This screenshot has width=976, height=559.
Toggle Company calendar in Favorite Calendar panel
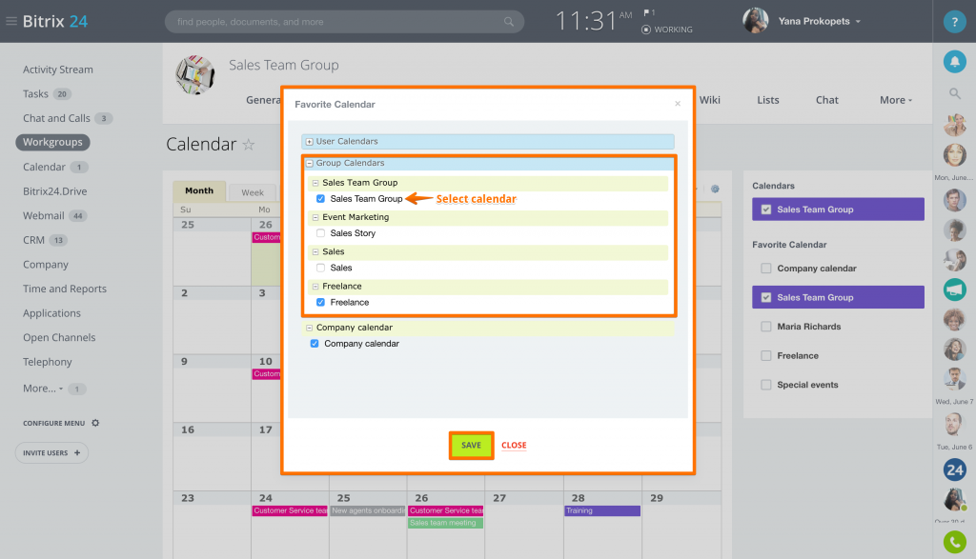766,268
